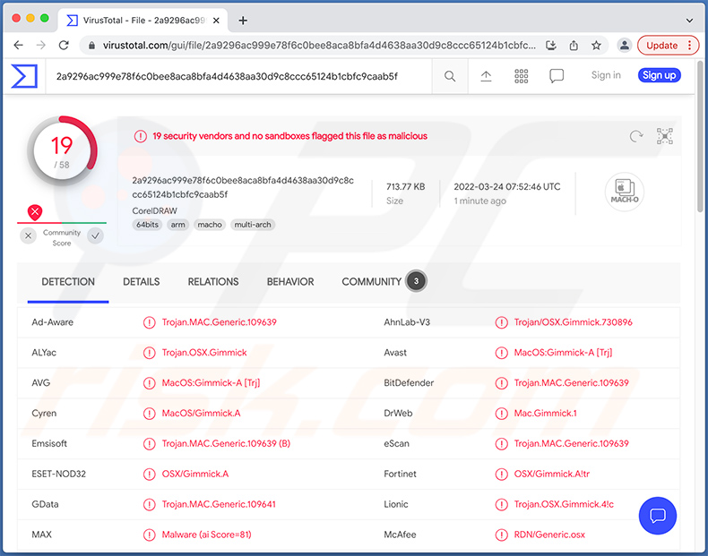This screenshot has height=556, width=708.
Task: Click the COMMUNITY tab count badge 3
Action: coord(416,281)
